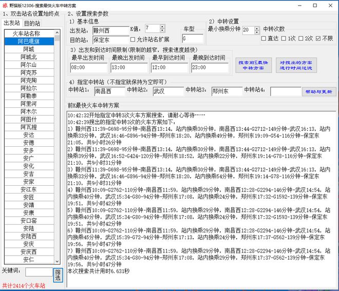Edit the 最晚出发时间 field
The width and height of the screenshot is (339, 291).
pyautogui.click(x=129, y=67)
